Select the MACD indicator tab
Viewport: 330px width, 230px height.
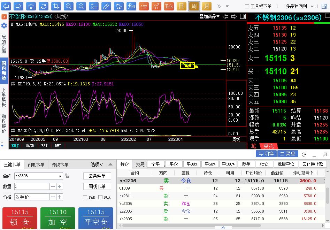tap(30, 146)
